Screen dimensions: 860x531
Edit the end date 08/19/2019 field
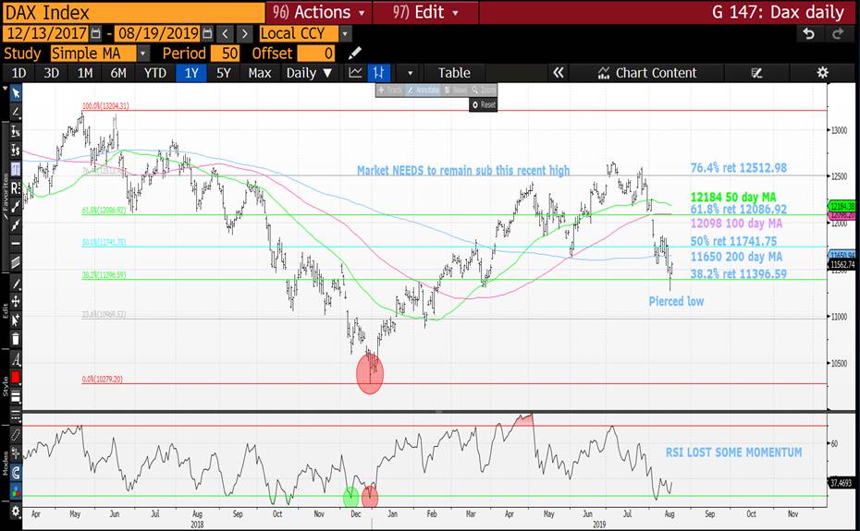pyautogui.click(x=158, y=33)
